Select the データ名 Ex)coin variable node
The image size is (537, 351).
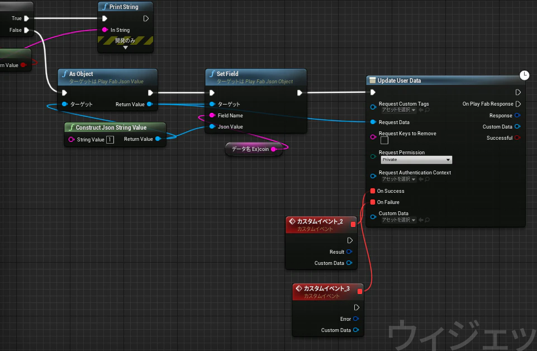pyautogui.click(x=254, y=149)
